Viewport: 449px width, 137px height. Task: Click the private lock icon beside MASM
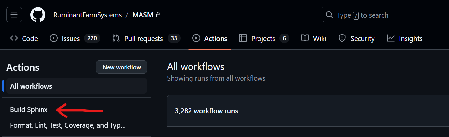click(x=158, y=15)
